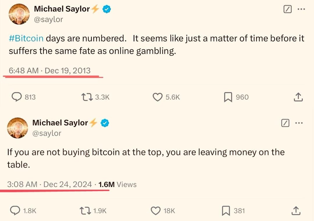Open the #Bitcoin hashtag link
Screen dimensions: 314x221
pos(26,39)
